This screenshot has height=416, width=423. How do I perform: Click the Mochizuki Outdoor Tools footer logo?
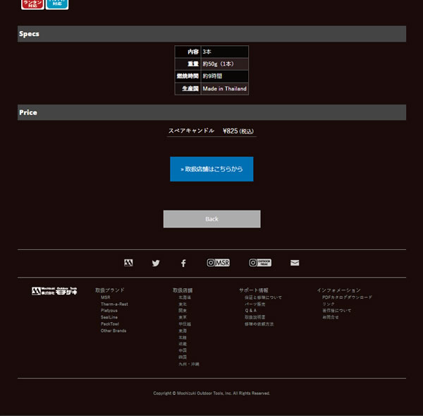click(54, 290)
